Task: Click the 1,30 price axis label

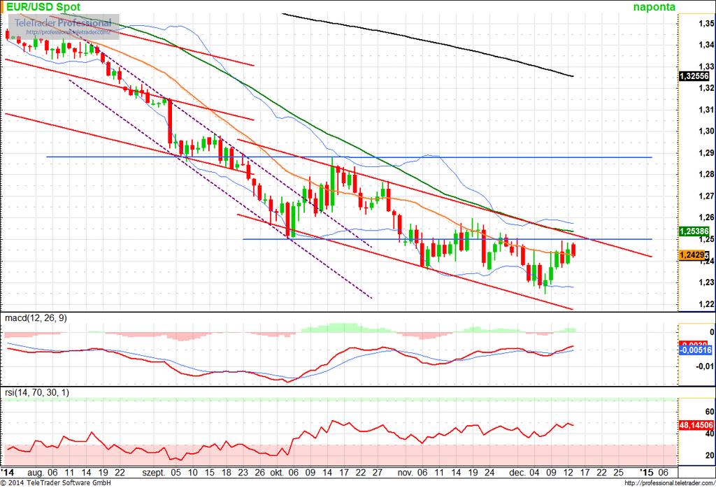Action: 706,131
